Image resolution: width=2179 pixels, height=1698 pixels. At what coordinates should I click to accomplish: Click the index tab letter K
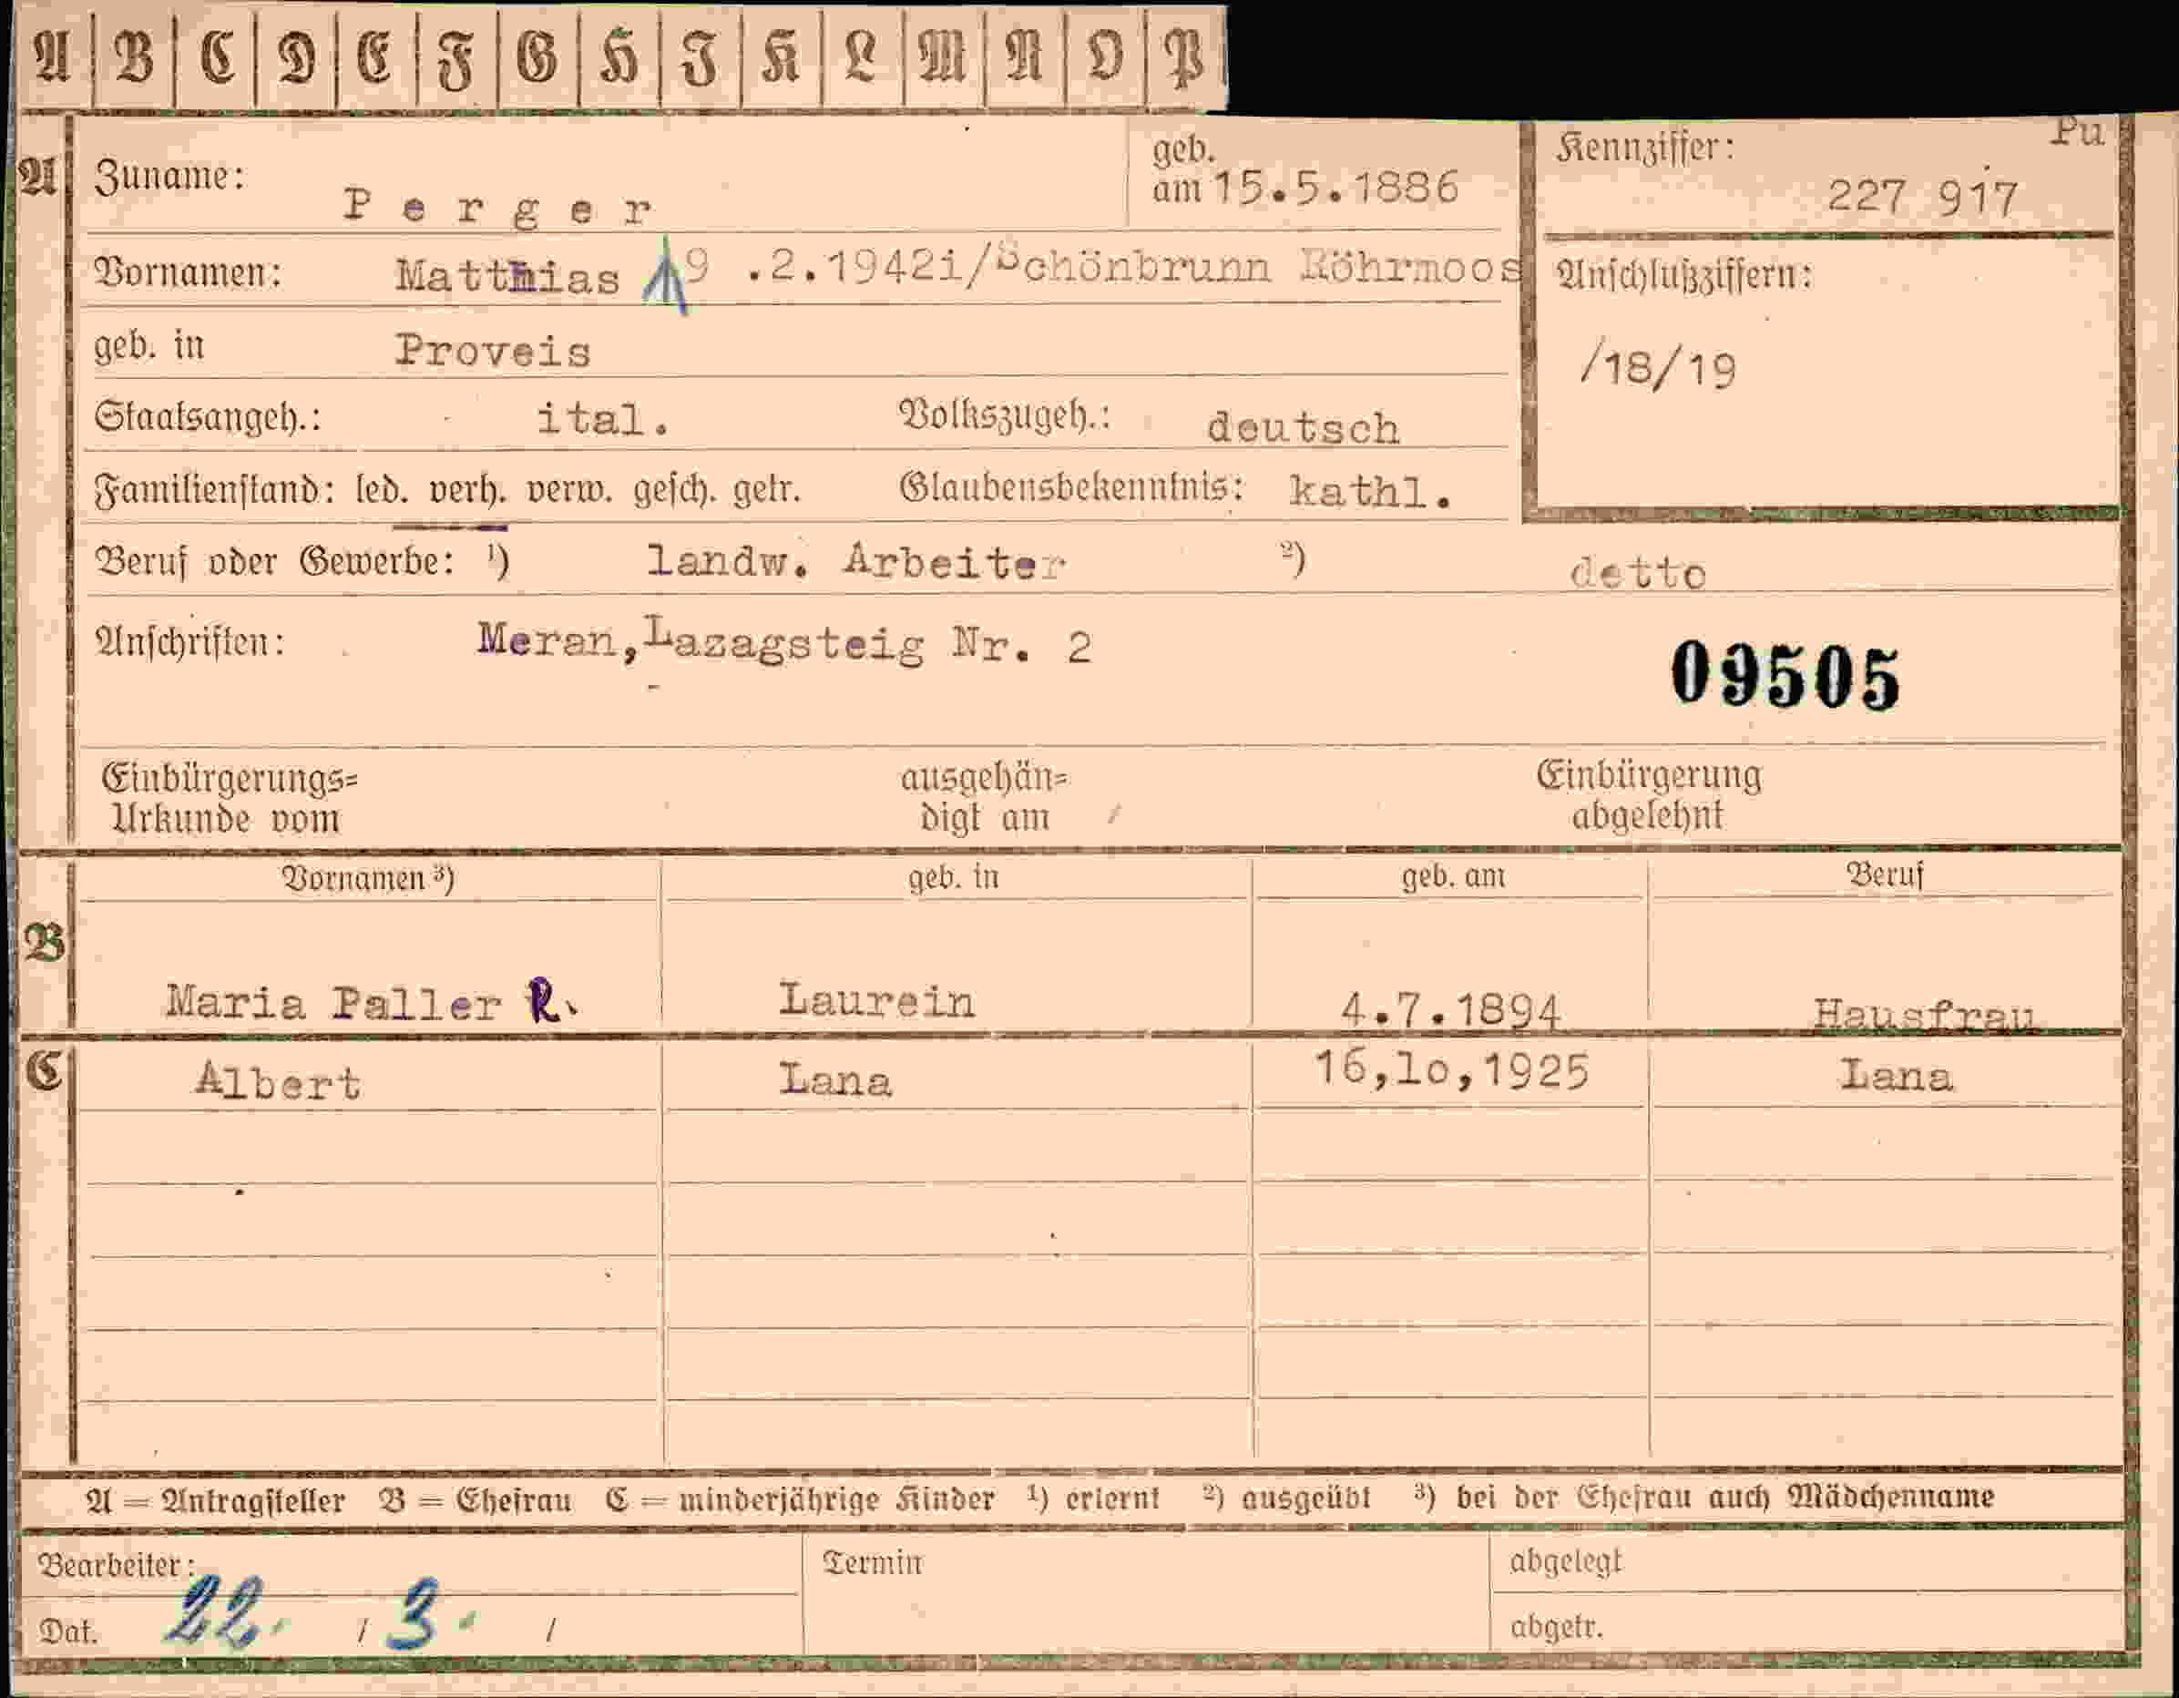[782, 55]
